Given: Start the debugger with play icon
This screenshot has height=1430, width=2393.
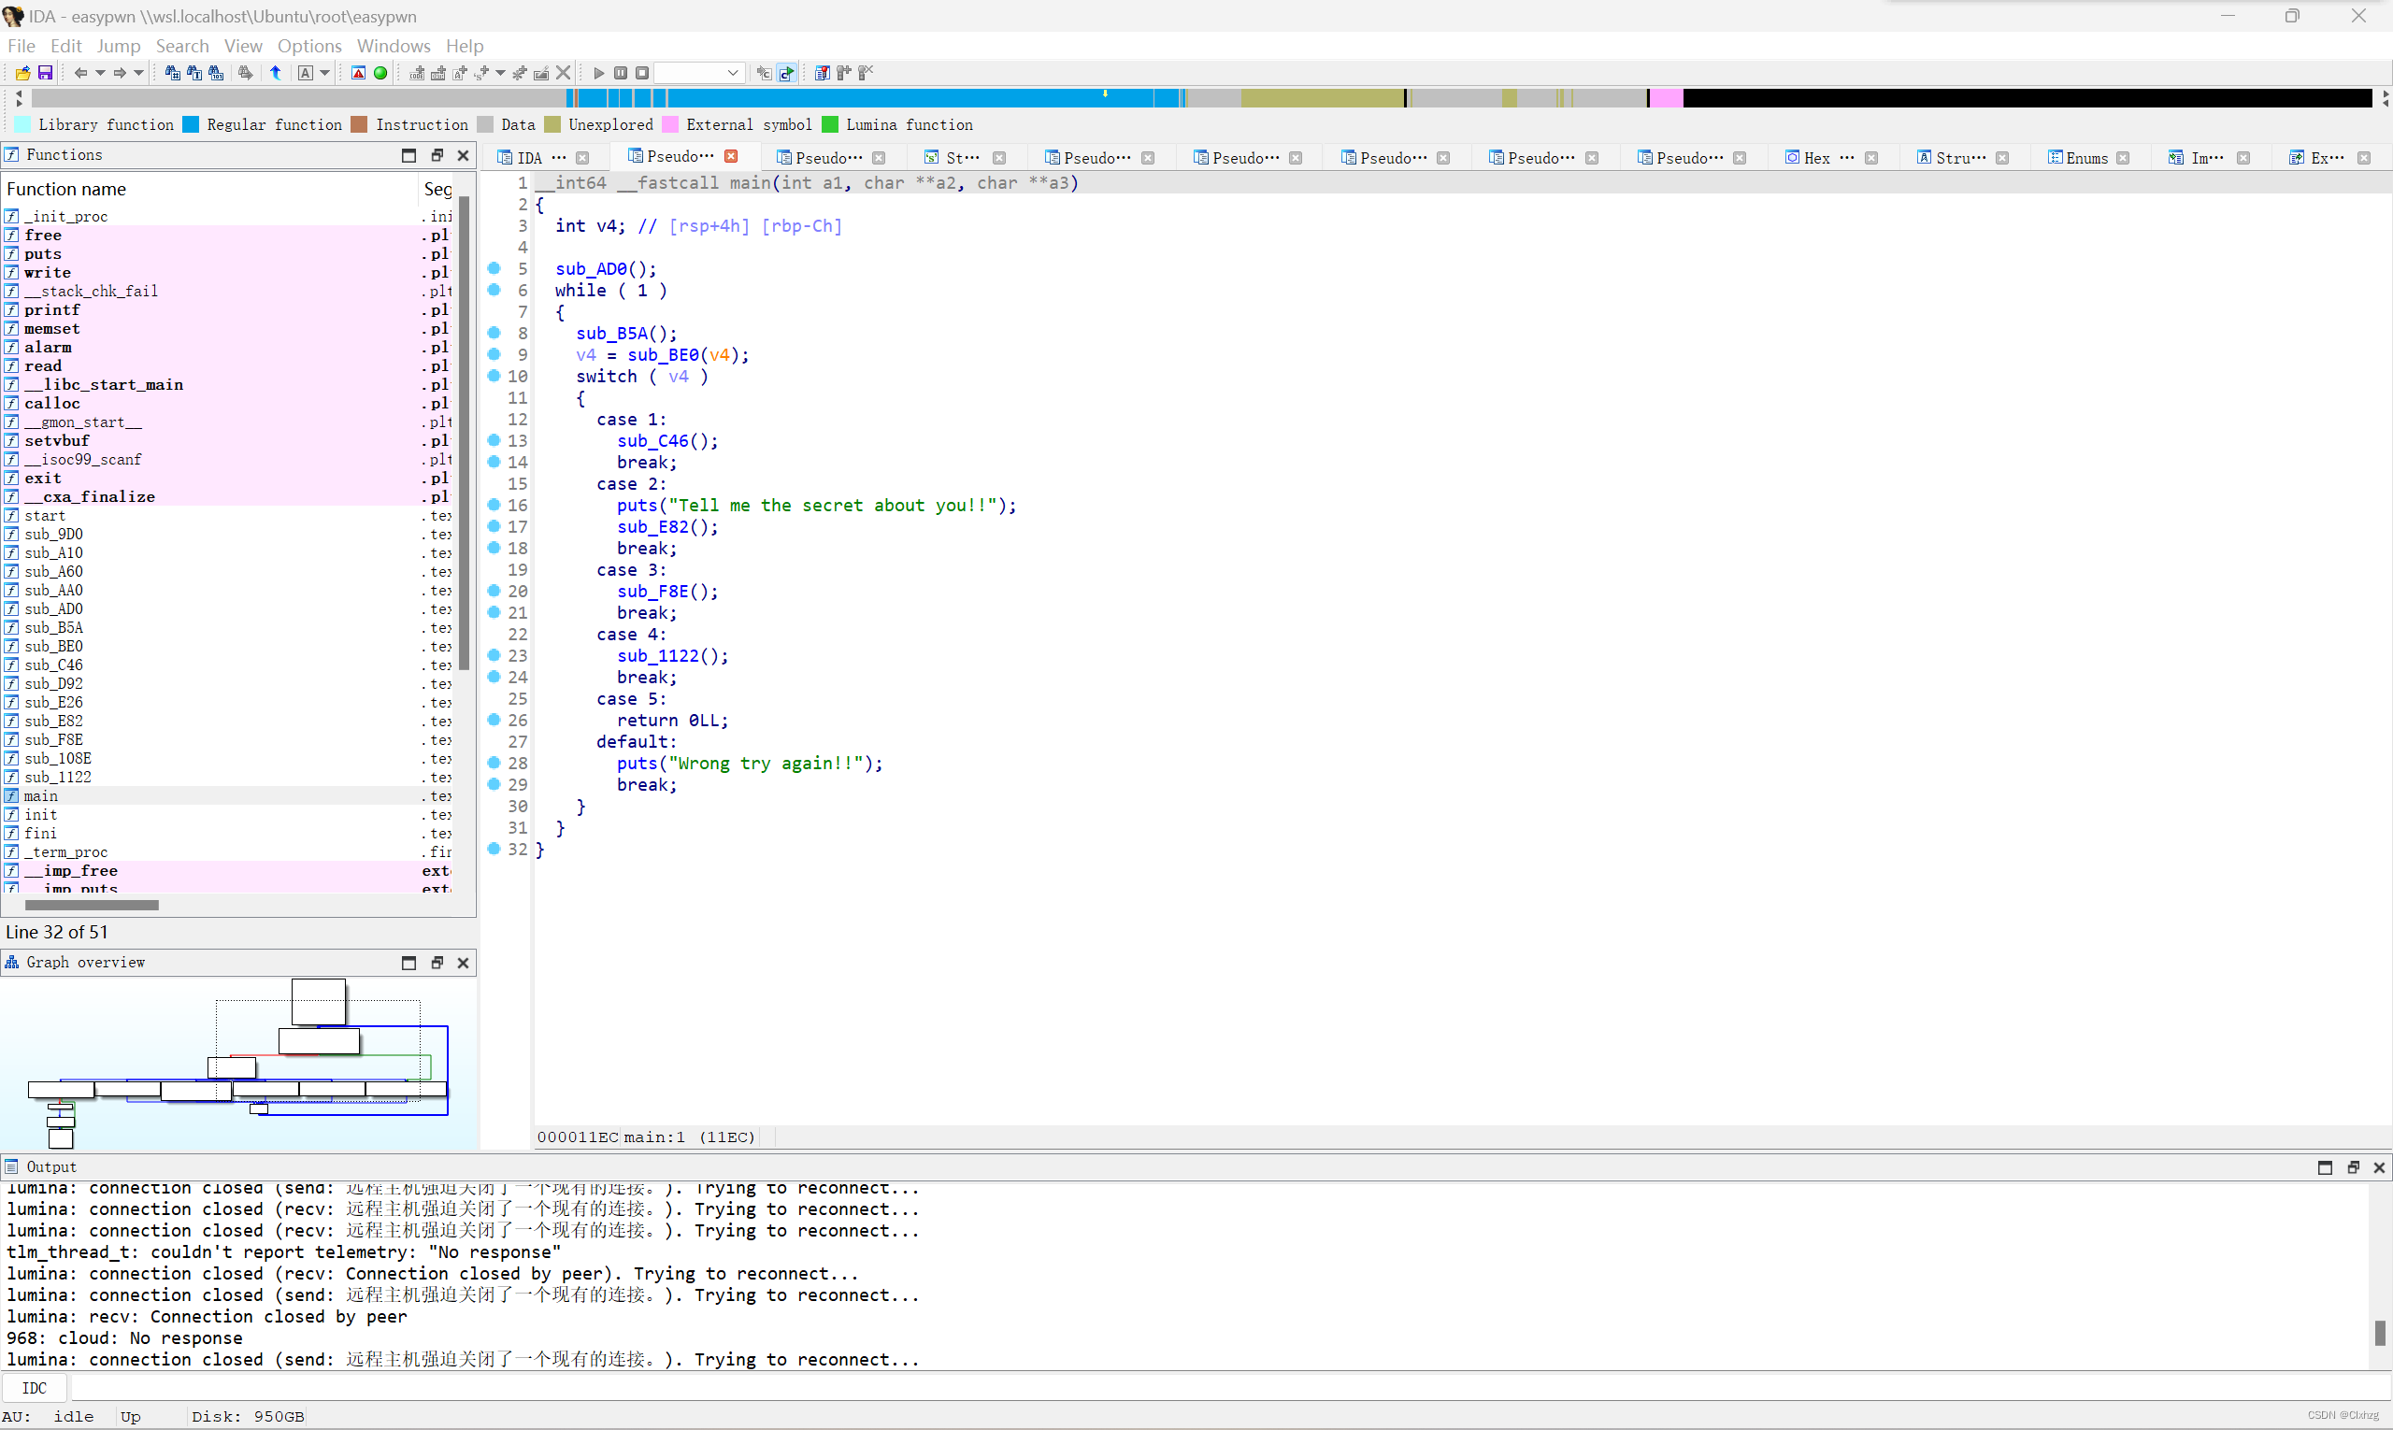Looking at the screenshot, I should [598, 73].
